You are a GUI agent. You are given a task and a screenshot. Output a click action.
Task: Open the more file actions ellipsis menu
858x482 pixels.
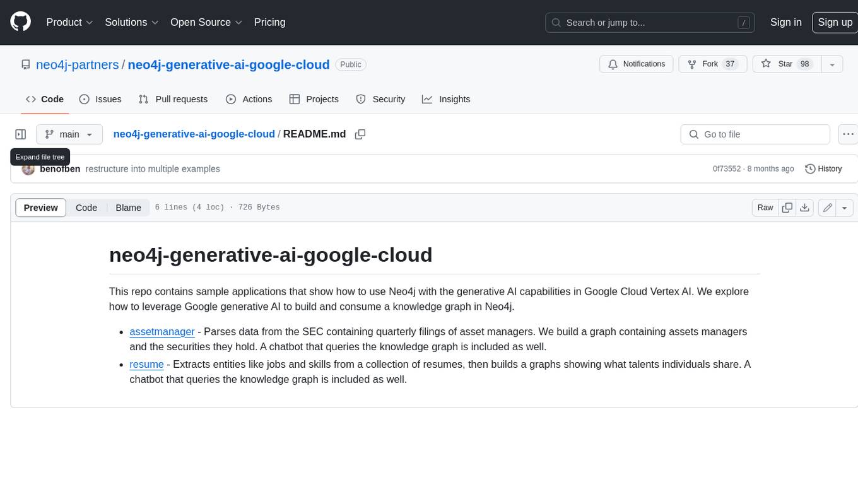tap(848, 134)
